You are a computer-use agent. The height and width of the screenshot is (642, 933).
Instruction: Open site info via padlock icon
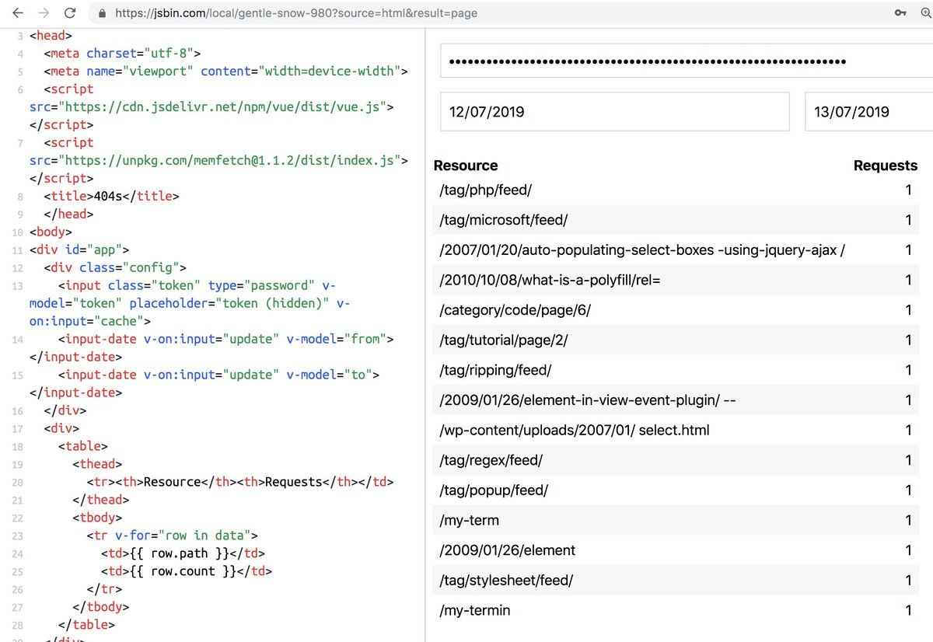coord(101,13)
